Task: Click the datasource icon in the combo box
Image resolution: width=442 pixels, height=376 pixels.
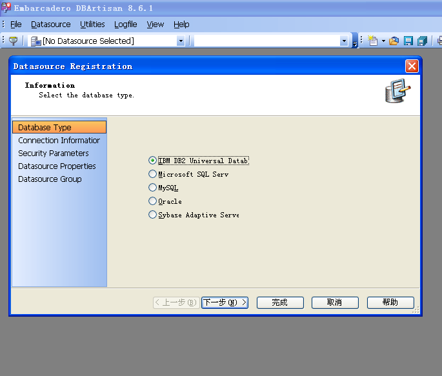Action: tap(35, 41)
